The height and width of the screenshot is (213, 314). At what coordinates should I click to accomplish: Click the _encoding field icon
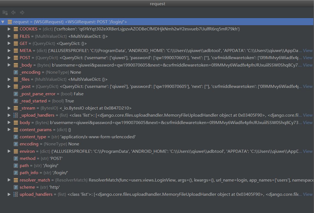[x=16, y=72]
